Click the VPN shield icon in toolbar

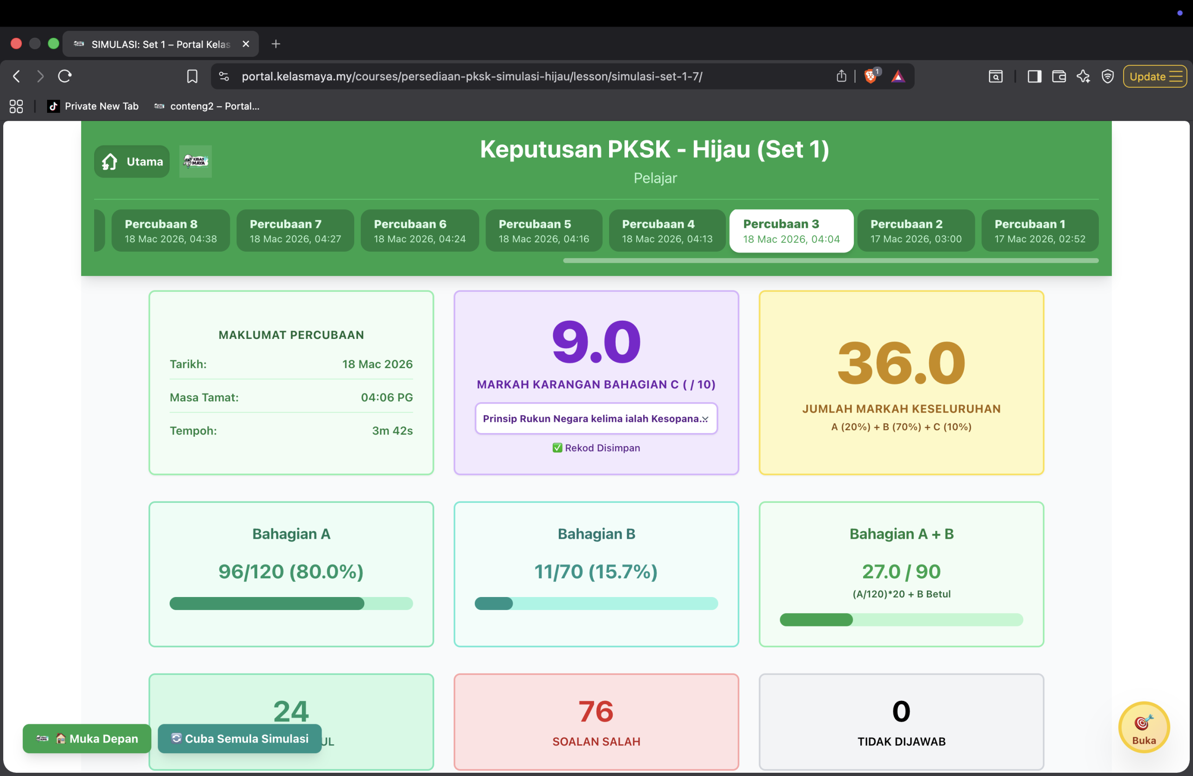(x=1107, y=76)
